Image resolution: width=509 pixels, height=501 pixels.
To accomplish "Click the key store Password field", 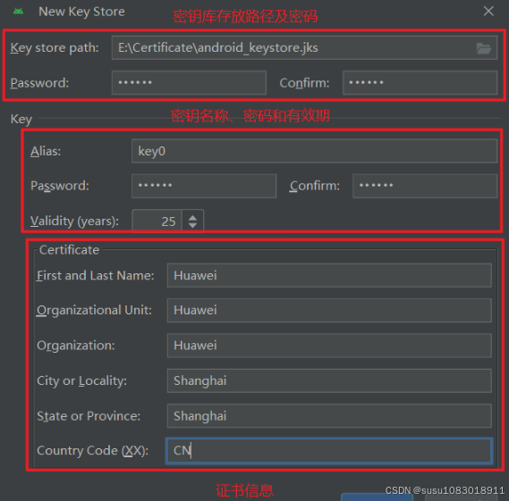I will tap(189, 83).
